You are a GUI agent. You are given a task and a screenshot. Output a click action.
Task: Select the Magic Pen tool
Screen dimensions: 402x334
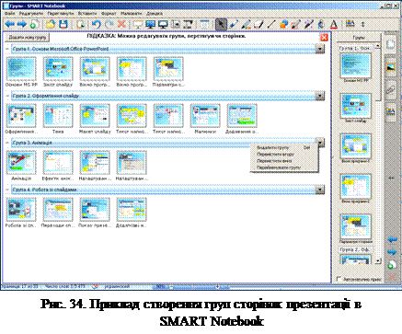pos(308,24)
